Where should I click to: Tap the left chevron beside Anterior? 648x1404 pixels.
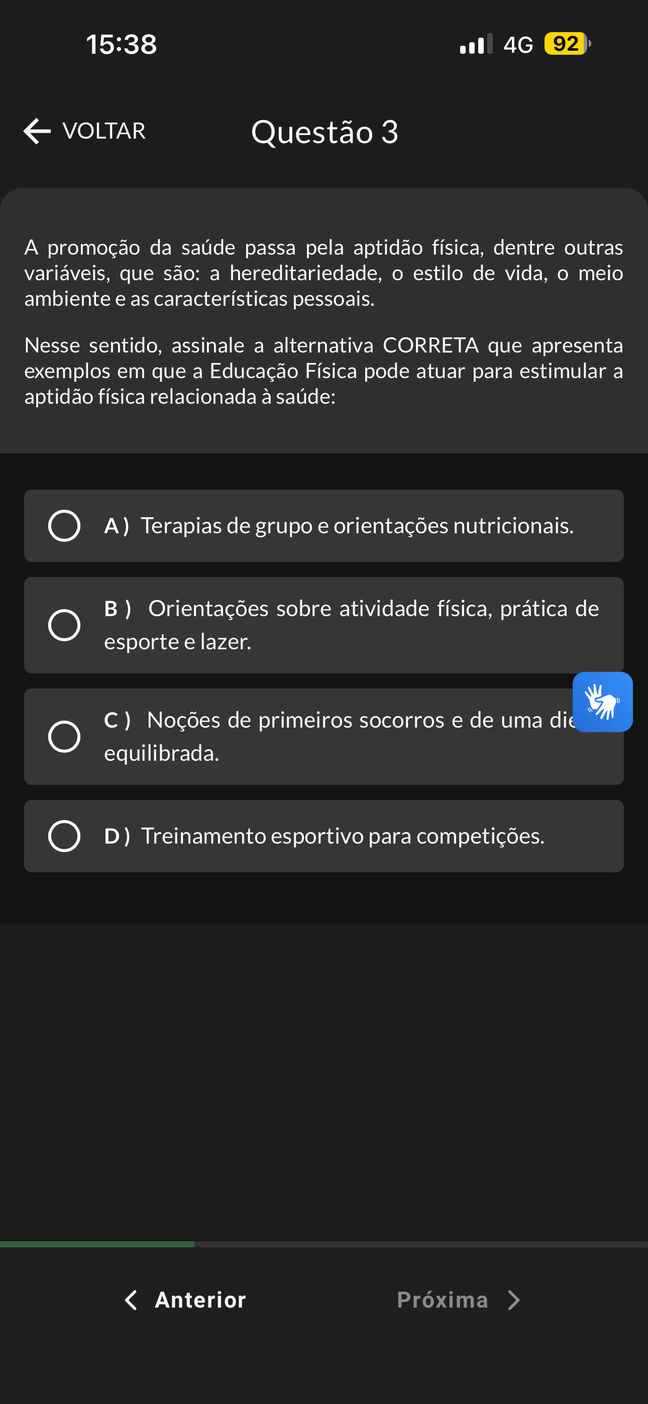pyautogui.click(x=131, y=1300)
